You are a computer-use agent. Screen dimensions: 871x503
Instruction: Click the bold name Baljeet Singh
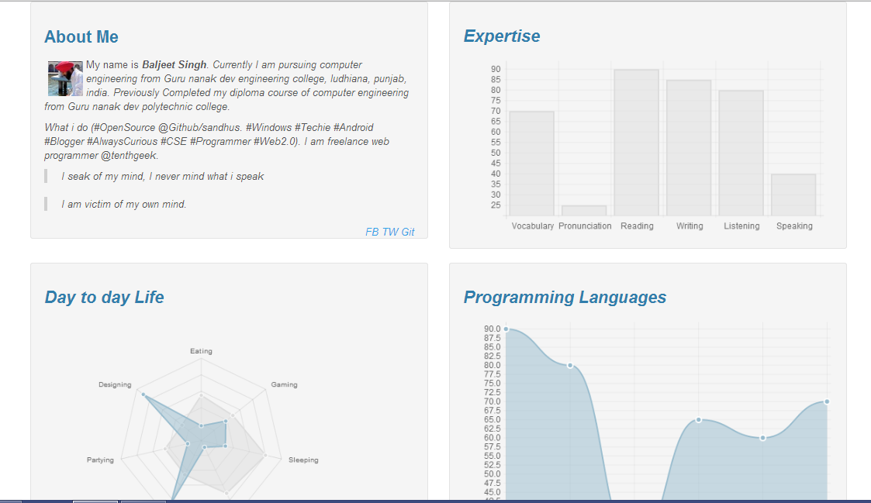click(x=175, y=65)
